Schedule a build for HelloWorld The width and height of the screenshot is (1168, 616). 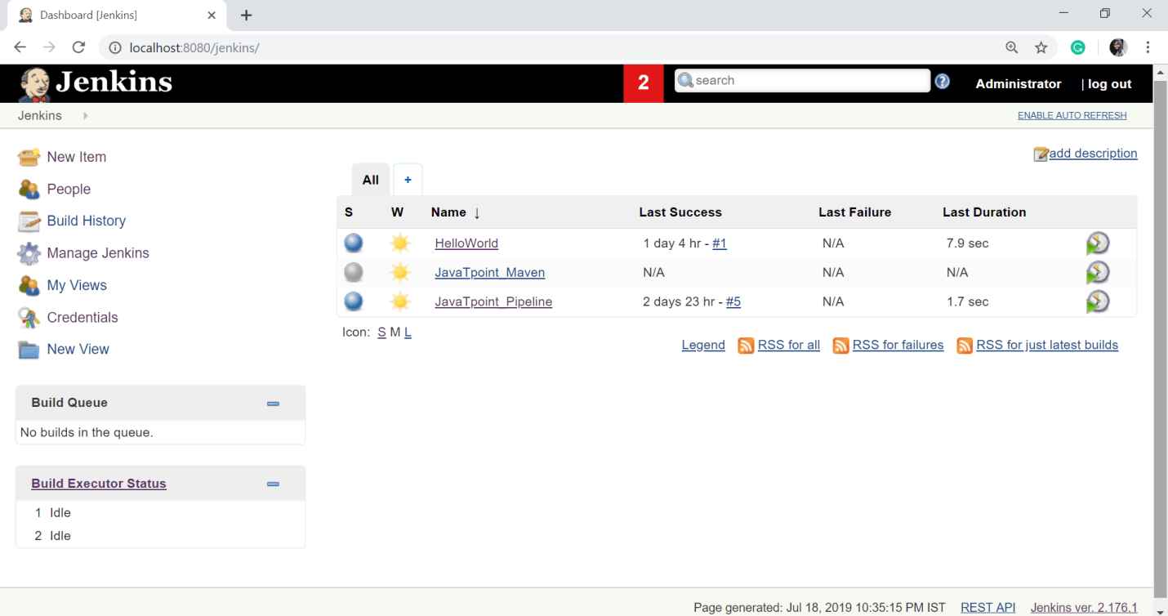1098,243
